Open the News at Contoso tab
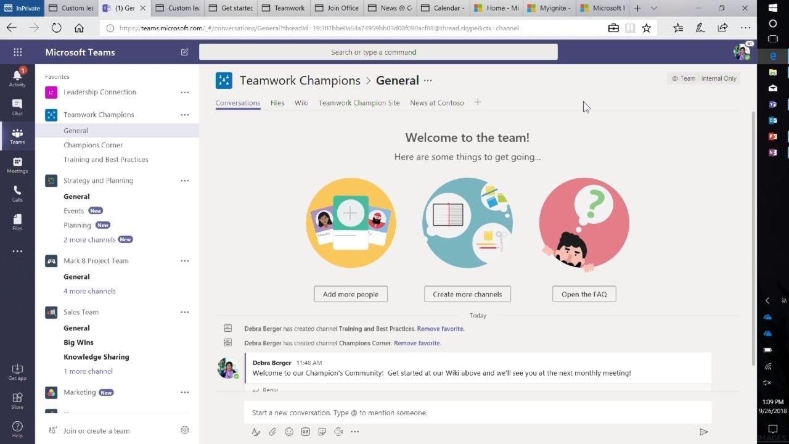 tap(437, 103)
